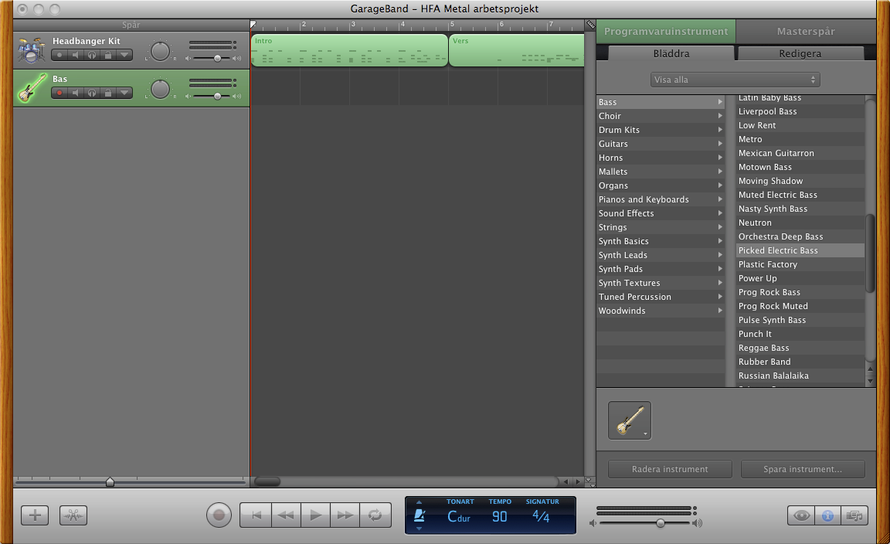Screen dimensions: 890x544
Task: Choose the Picked Electric Bass instrument
Action: pyautogui.click(x=800, y=250)
